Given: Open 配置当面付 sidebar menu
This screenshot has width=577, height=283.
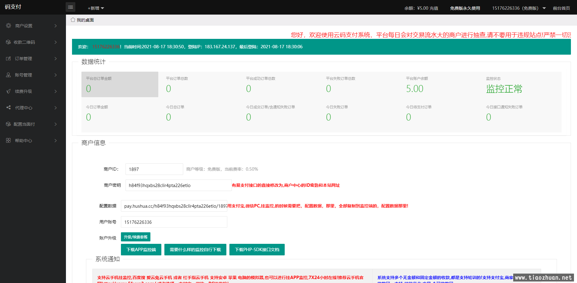Looking at the screenshot, I should [33, 124].
